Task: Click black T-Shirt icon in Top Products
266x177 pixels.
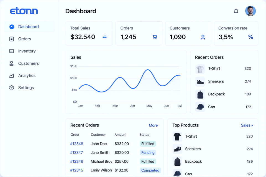Action: 177,137
